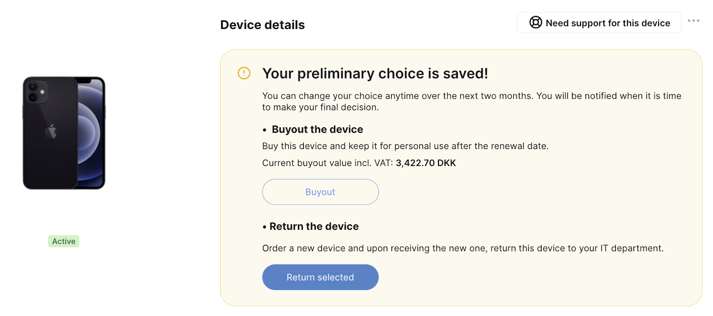Click the yellow exclamation notice icon
Screen dimensions: 713x316
tap(244, 73)
